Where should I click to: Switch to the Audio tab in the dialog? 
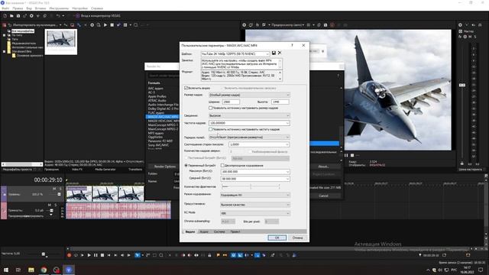[204, 231]
